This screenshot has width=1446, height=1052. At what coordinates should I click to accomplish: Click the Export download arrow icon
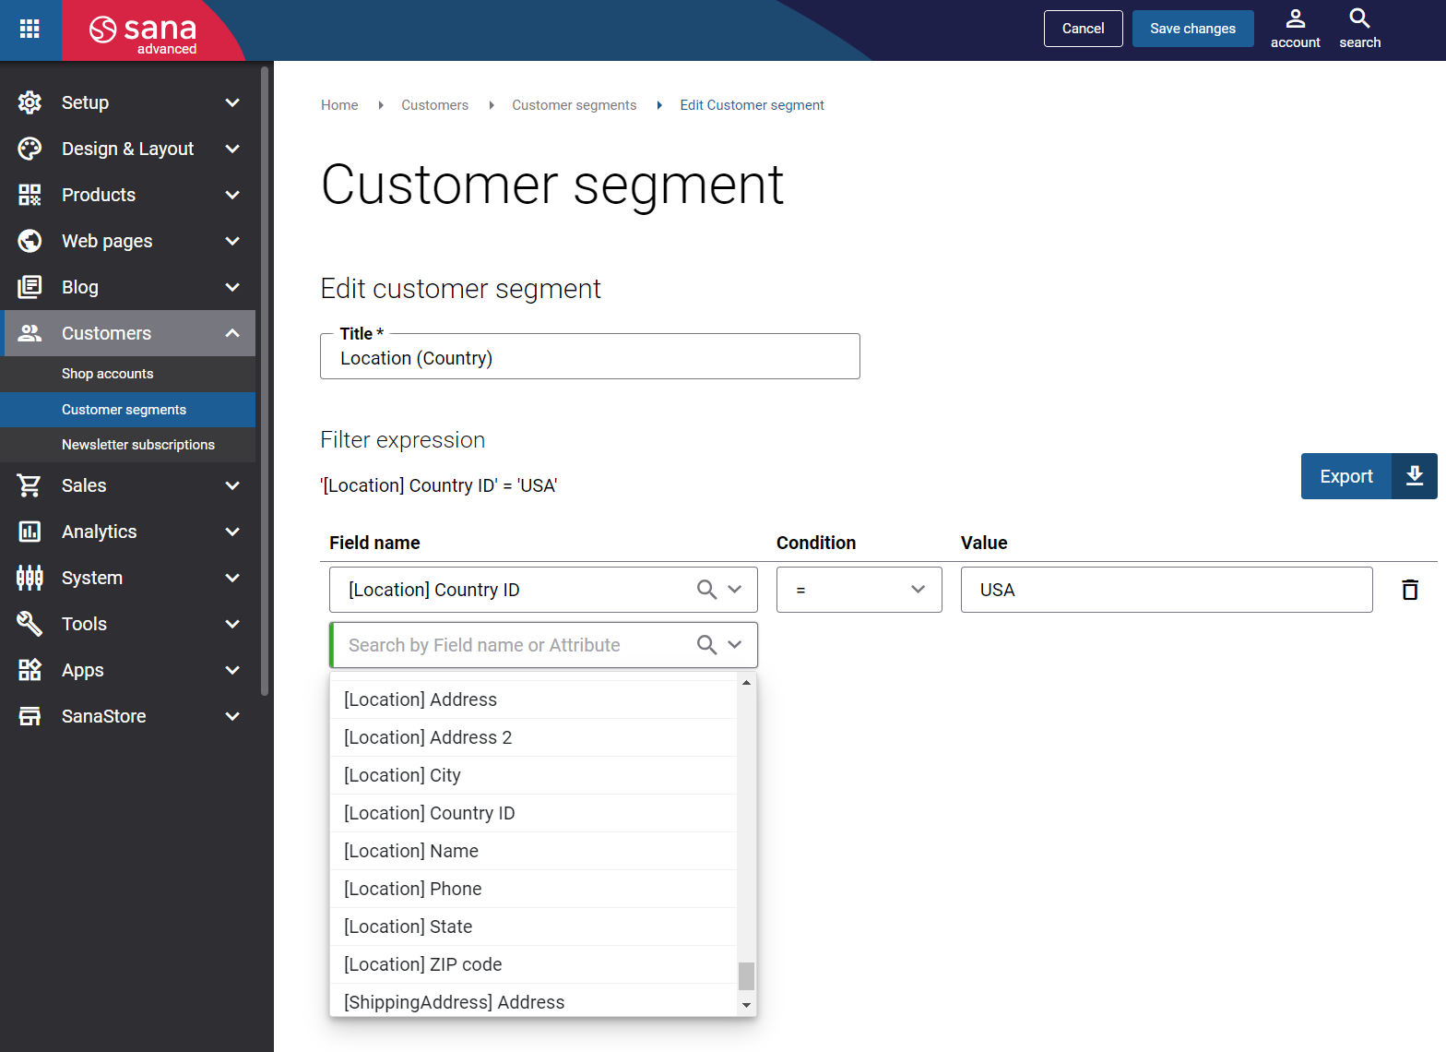coord(1415,476)
